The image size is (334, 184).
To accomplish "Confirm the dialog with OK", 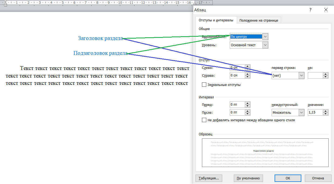I will tap(288, 178).
